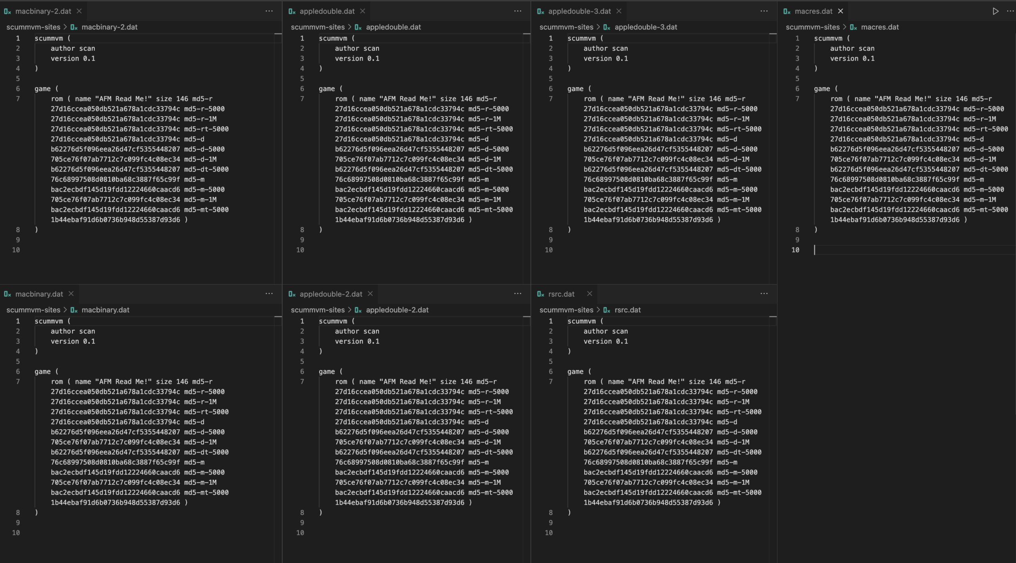This screenshot has height=563, width=1016.
Task: Click appledouble-3.dat breadcrumb file name
Action: point(646,27)
